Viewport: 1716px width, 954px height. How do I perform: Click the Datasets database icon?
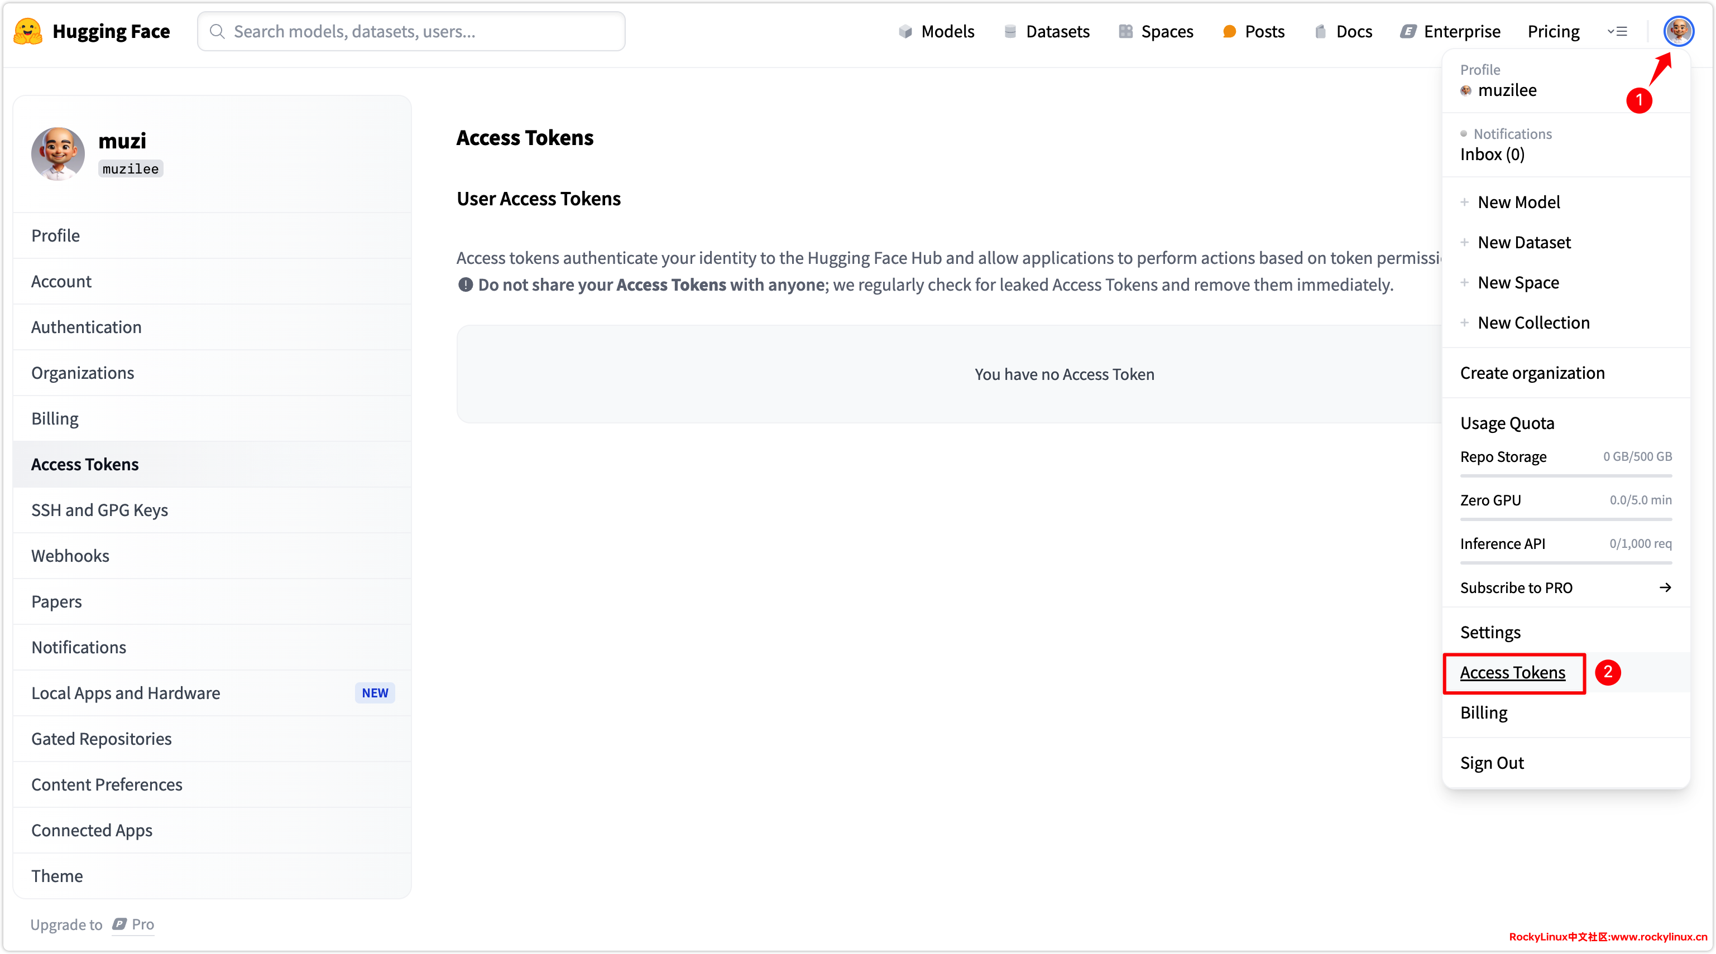[1010, 31]
